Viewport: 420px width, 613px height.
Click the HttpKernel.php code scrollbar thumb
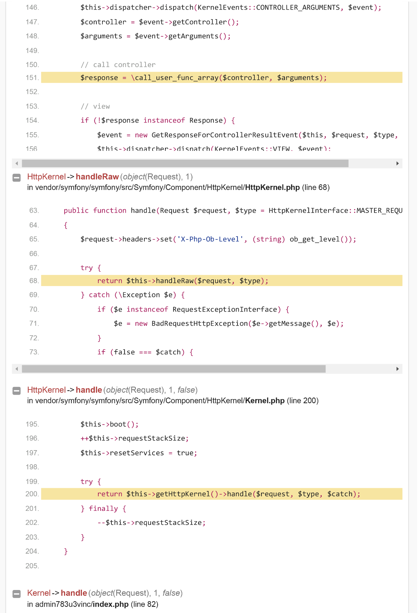click(174, 369)
